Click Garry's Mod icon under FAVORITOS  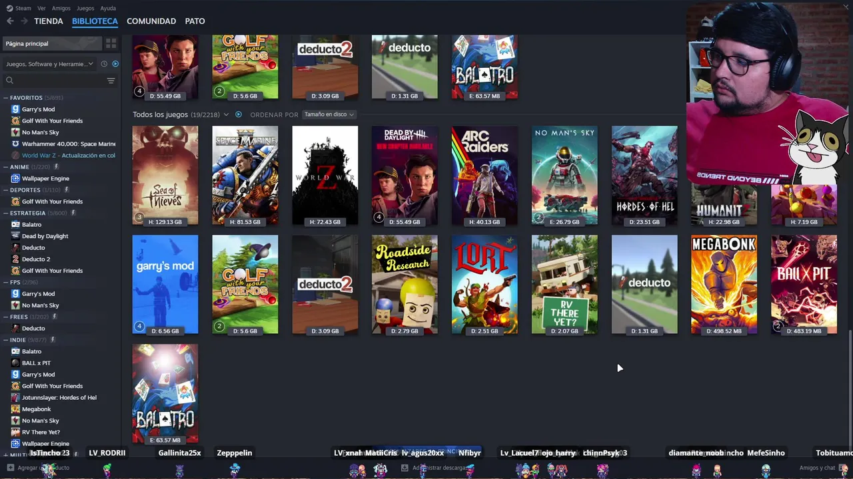15,109
